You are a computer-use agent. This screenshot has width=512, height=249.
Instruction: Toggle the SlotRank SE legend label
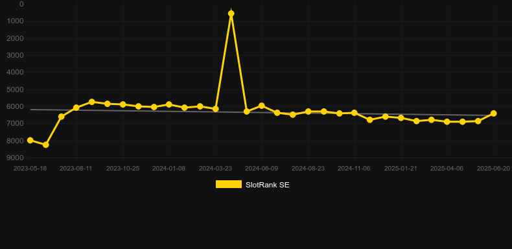(268, 185)
